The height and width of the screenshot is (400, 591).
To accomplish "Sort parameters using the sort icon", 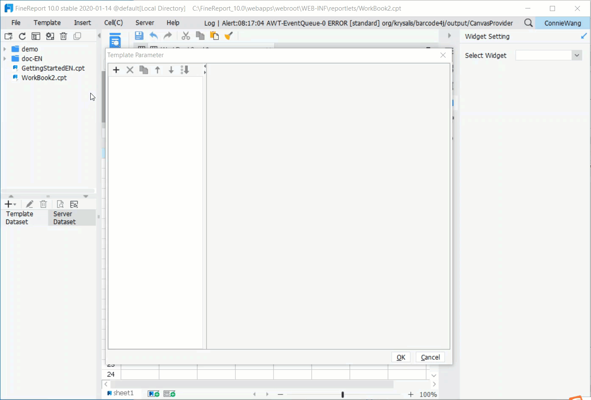I will [x=185, y=70].
